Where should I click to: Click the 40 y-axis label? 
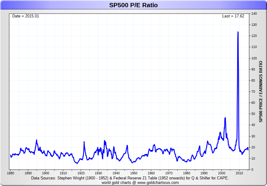(253, 125)
